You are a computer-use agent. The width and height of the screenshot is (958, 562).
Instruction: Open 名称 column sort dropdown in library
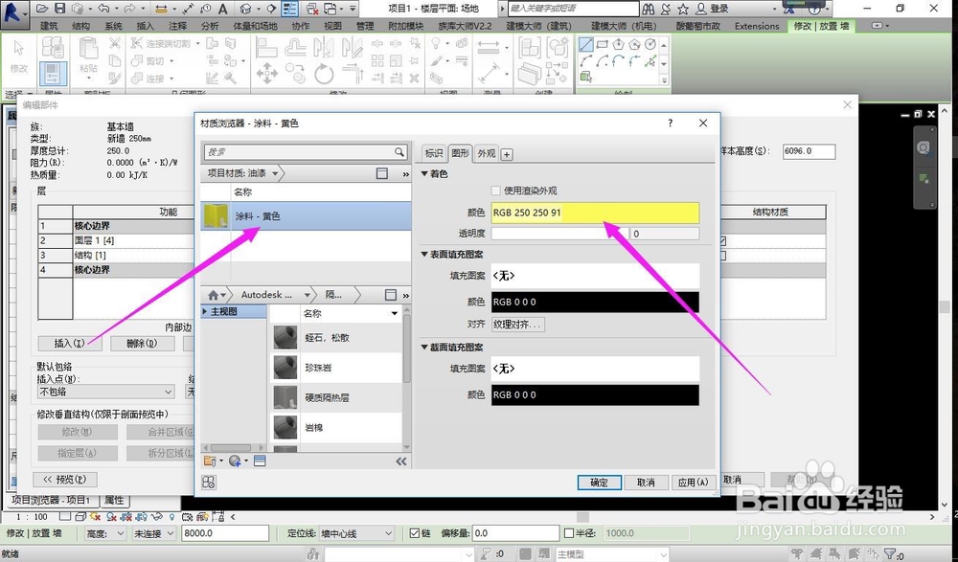pos(395,313)
